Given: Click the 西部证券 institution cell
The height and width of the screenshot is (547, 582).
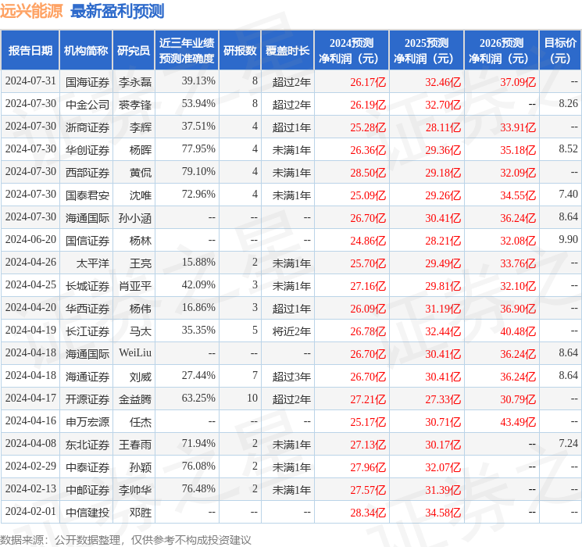Looking at the screenshot, I should [x=87, y=173].
